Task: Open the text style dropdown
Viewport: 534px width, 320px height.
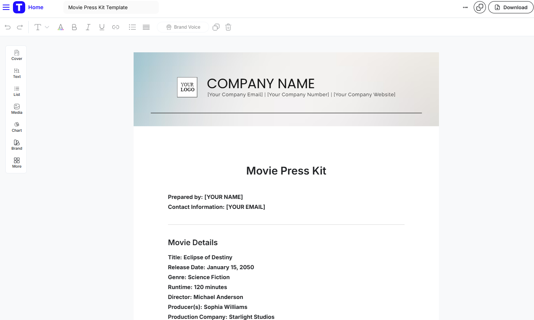Action: pyautogui.click(x=41, y=27)
